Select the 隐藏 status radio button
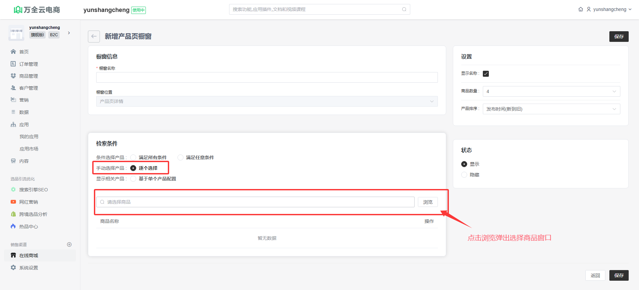This screenshot has width=639, height=290. (464, 175)
